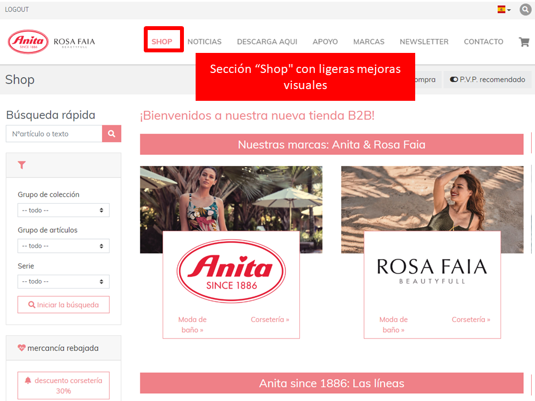Click the Iniciar la búsqueda button

click(x=64, y=305)
